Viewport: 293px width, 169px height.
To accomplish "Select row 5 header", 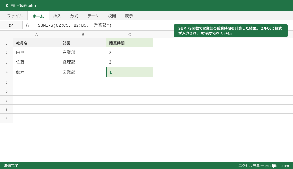I will [7, 82].
